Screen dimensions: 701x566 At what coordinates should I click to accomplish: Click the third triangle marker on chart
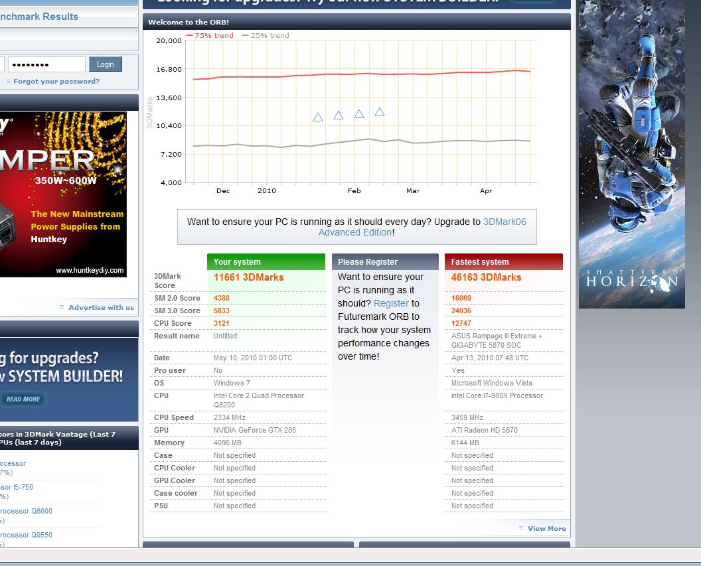pos(359,114)
